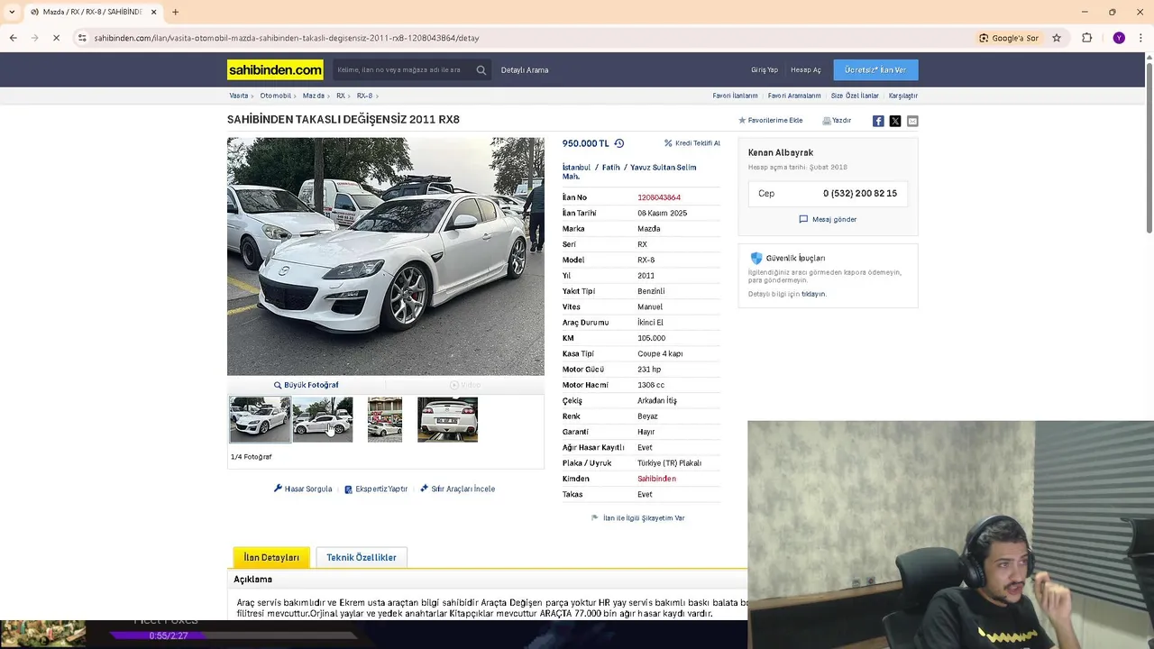The width and height of the screenshot is (1154, 649).
Task: Click Mesaj gönder message link
Action: pos(828,220)
